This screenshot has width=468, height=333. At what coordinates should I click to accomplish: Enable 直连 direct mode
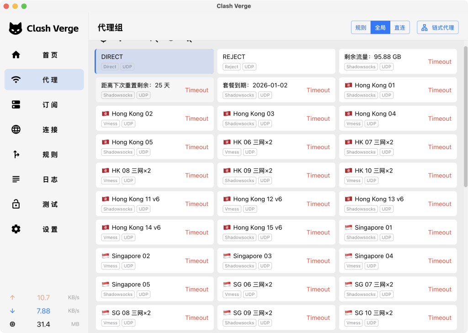(x=399, y=27)
